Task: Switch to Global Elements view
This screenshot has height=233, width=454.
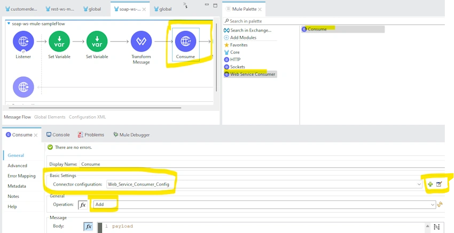Action: (x=50, y=117)
